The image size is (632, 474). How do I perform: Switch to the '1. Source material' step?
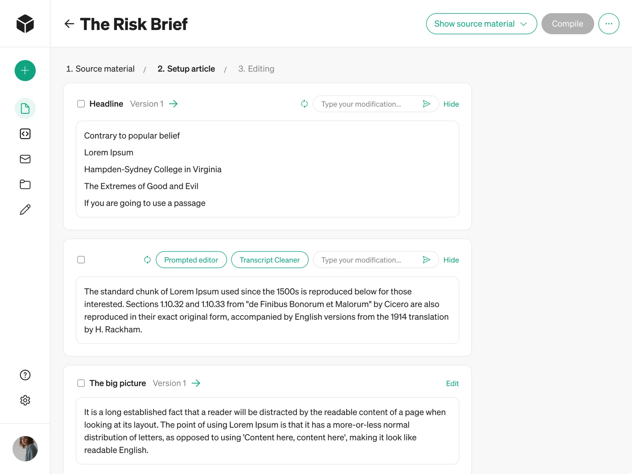tap(100, 69)
